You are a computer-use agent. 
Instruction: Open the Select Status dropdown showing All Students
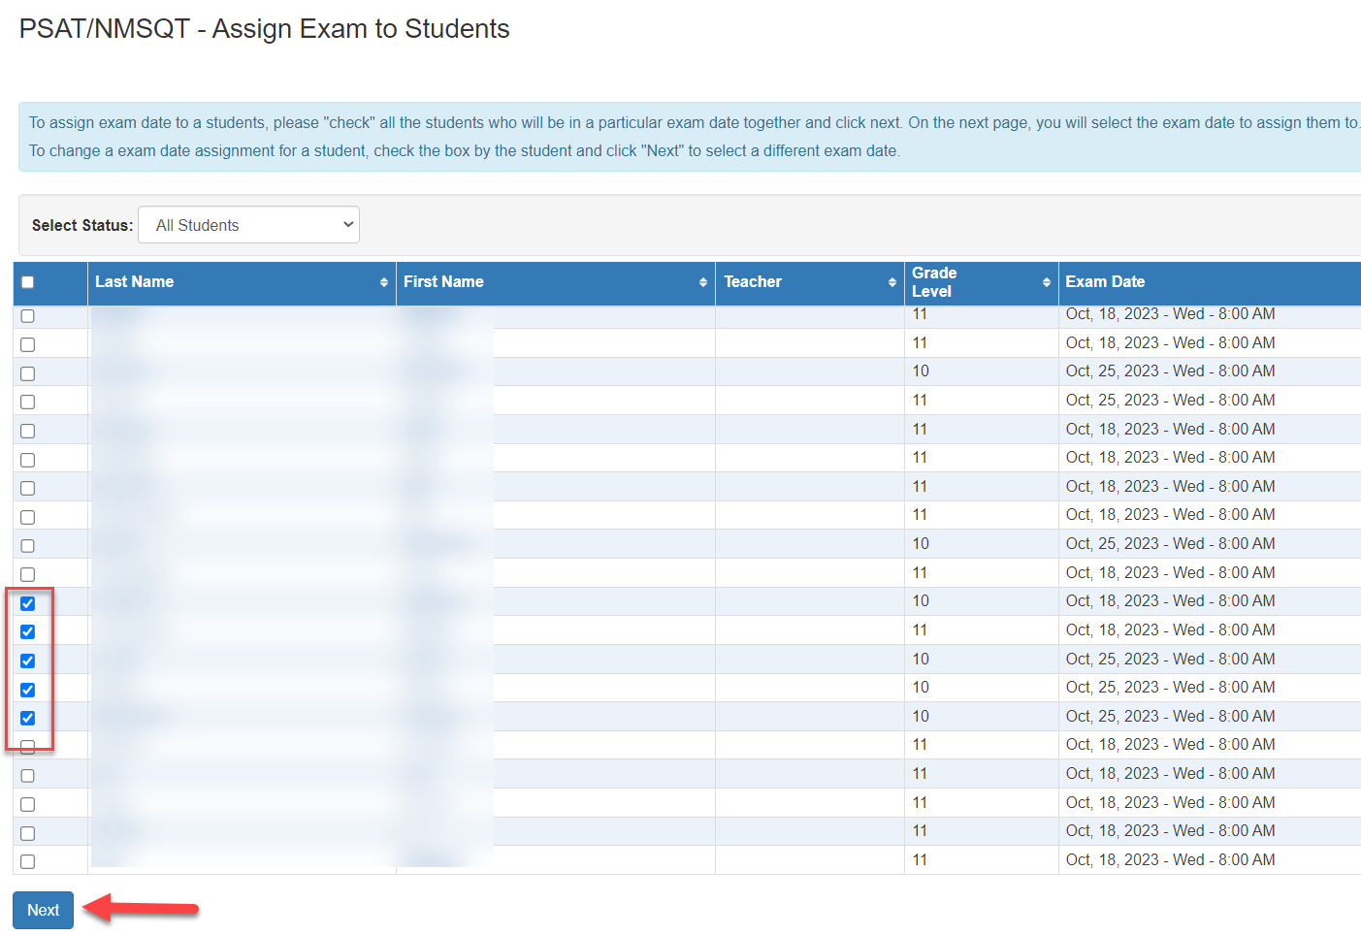(x=249, y=225)
